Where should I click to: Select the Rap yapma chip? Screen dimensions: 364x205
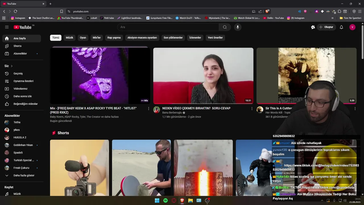pos(114,38)
